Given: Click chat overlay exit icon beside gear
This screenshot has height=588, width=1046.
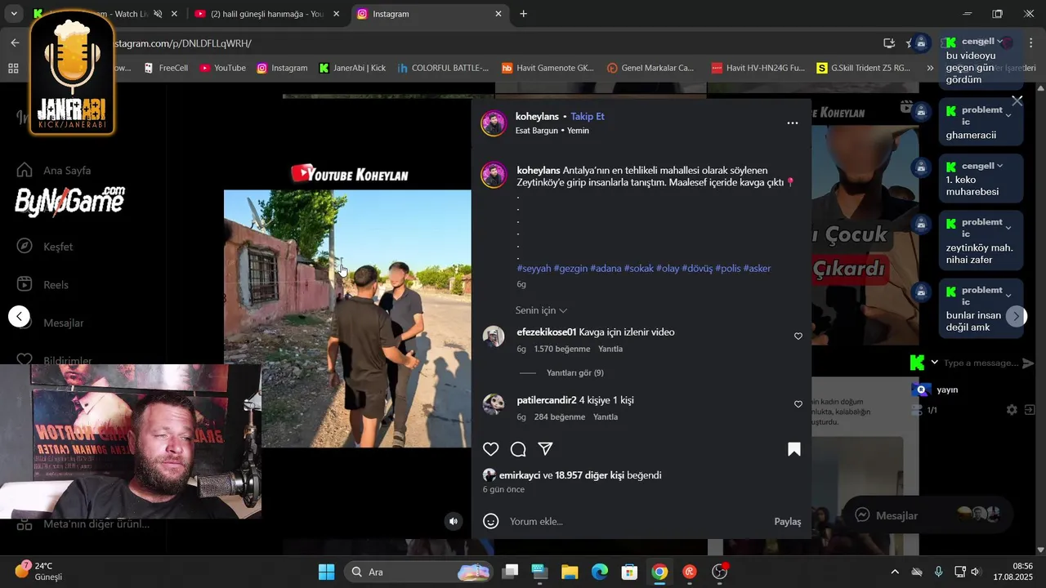Looking at the screenshot, I should 1030,410.
